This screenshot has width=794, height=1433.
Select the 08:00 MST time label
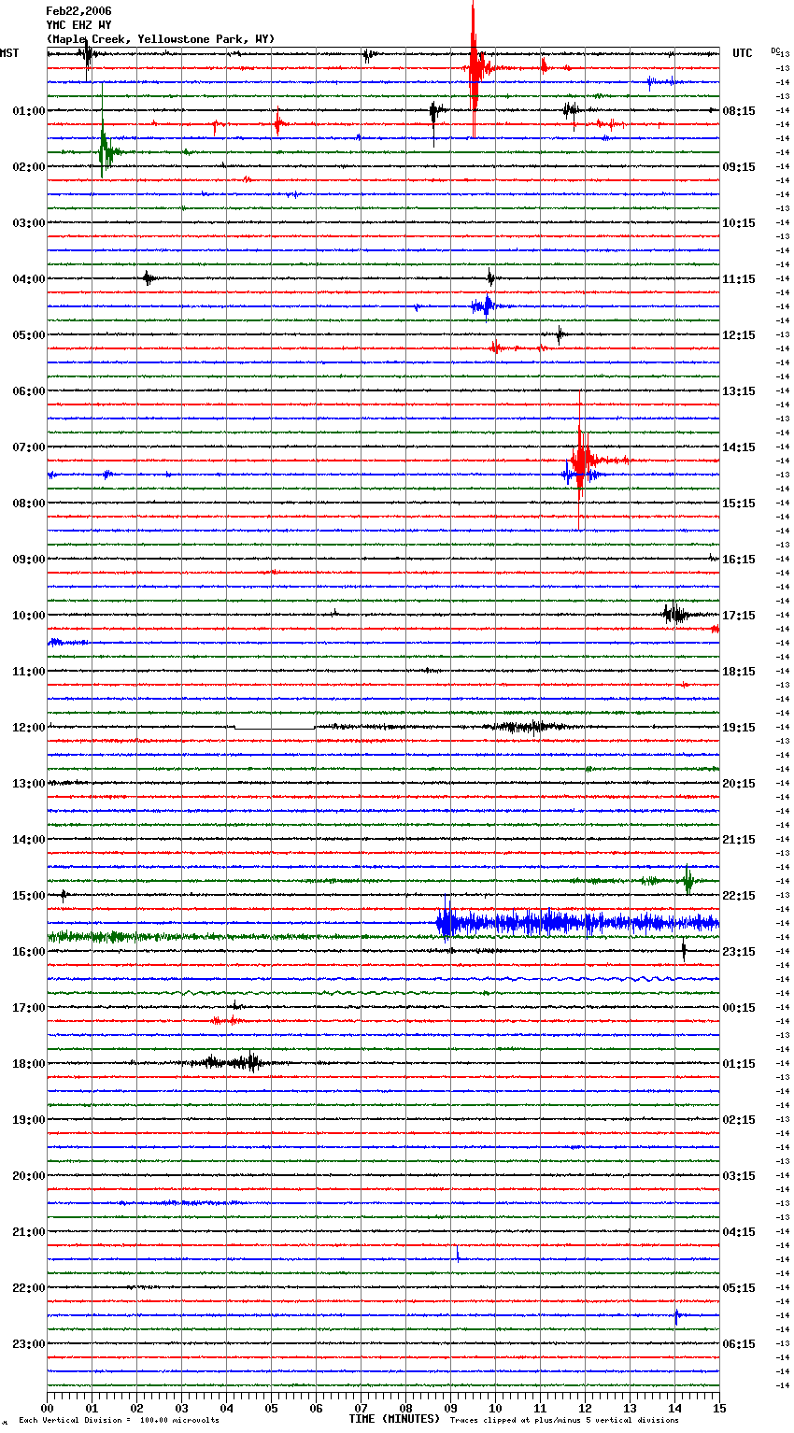(29, 504)
